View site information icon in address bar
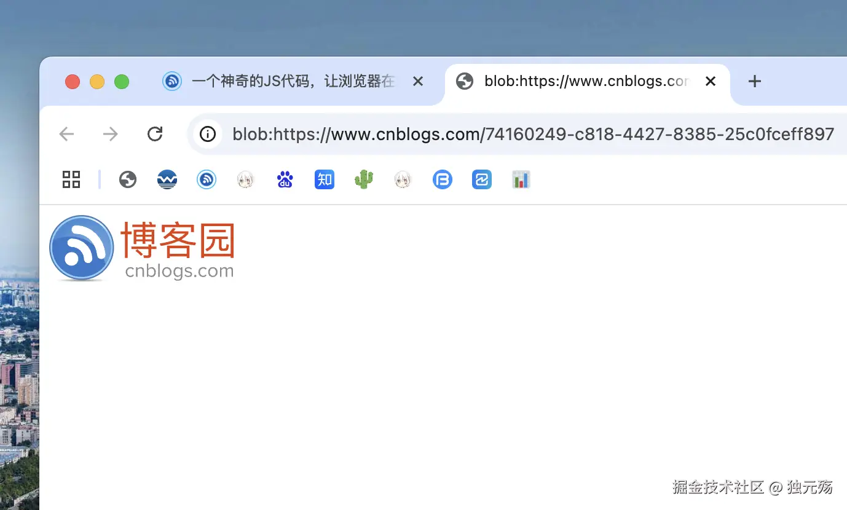 [x=208, y=134]
